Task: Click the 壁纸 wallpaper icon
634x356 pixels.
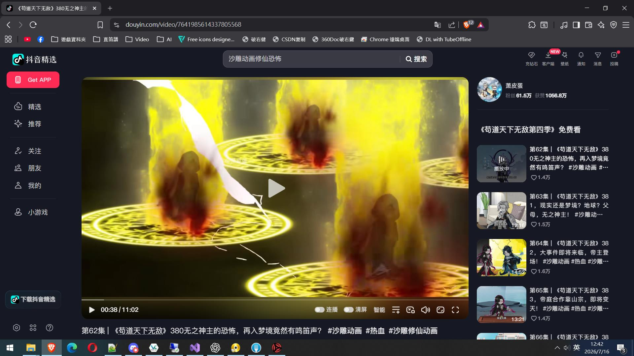Action: [565, 58]
